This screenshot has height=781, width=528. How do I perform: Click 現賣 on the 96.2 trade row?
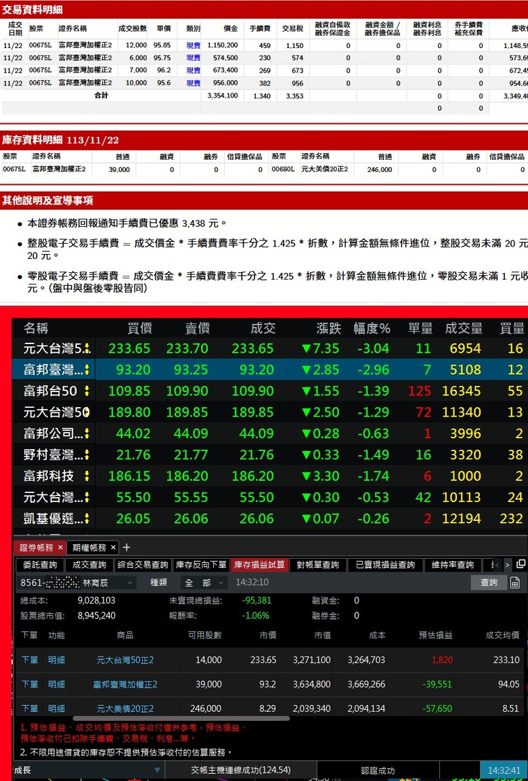(x=193, y=70)
